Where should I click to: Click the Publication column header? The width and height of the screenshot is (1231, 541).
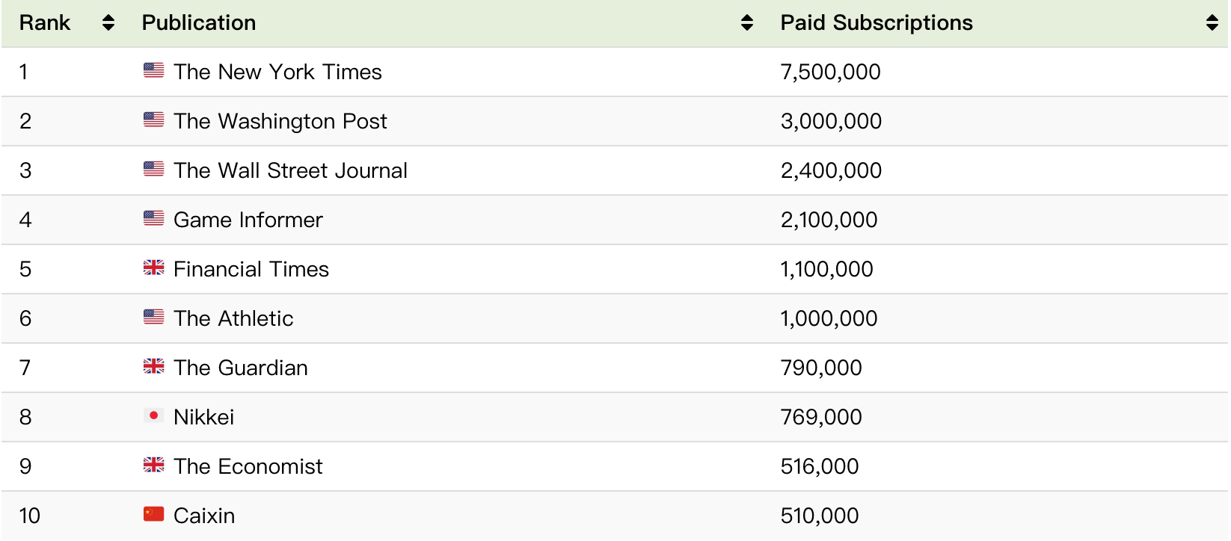tap(199, 23)
